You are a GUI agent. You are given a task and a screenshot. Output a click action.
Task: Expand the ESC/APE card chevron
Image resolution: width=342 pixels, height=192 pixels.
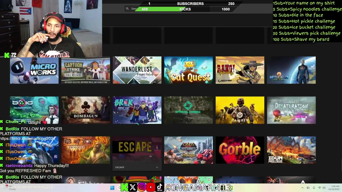tap(157, 167)
